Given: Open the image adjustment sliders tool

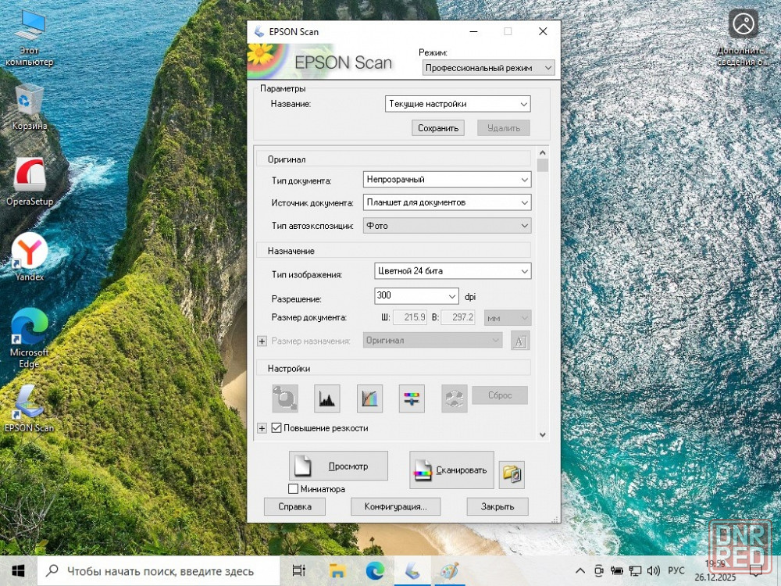Looking at the screenshot, I should click(x=412, y=398).
